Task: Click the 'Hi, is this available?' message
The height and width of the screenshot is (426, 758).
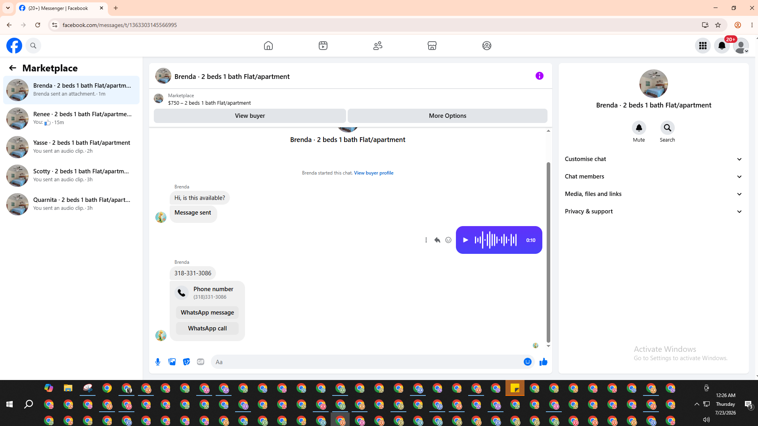Action: [200, 198]
